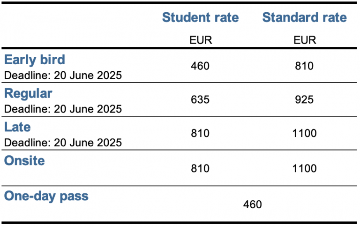Click the Late student price 810

(200, 133)
